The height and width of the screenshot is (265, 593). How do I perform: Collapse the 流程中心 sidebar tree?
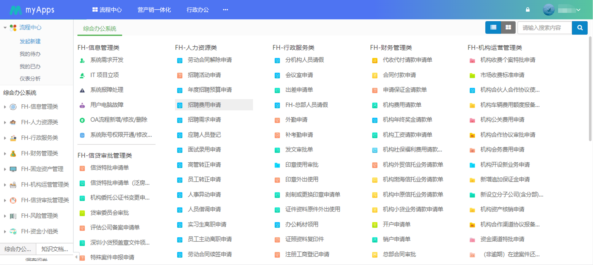click(4, 27)
